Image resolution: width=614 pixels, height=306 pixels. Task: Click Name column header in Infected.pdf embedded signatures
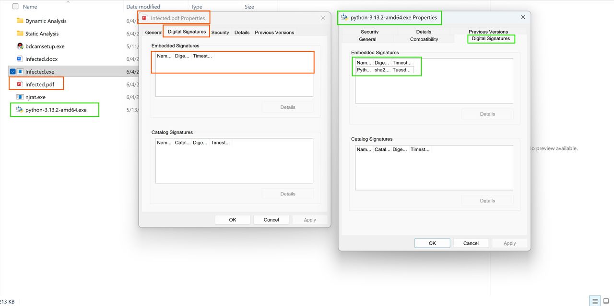165,56
